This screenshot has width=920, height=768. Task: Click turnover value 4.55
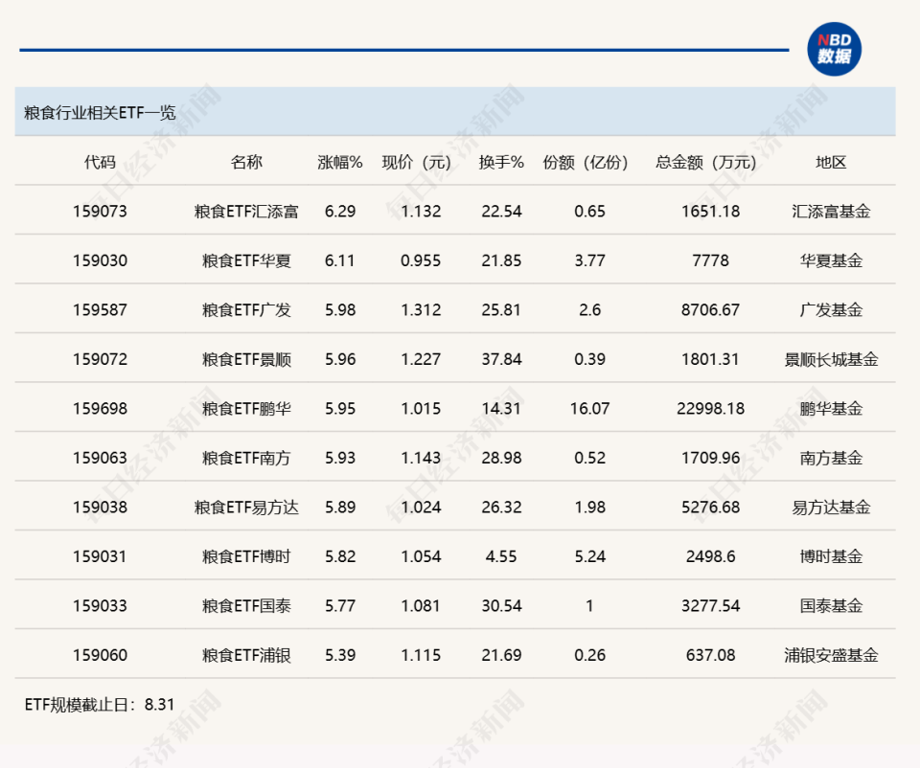point(501,555)
